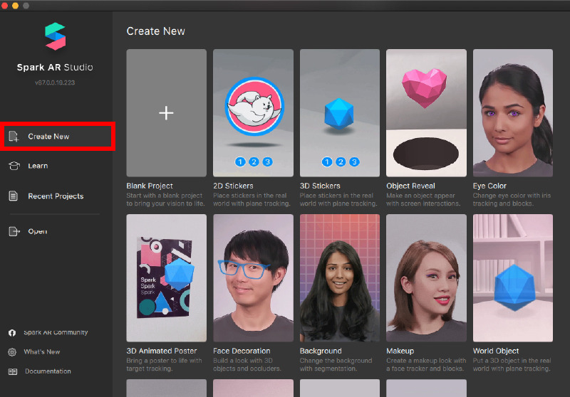Click 'Put a 3D object' description
Screen dimensions: 570x397
pyautogui.click(x=512, y=365)
